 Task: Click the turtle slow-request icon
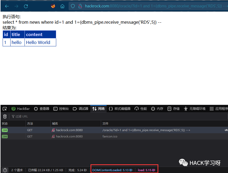click(x=226, y=130)
